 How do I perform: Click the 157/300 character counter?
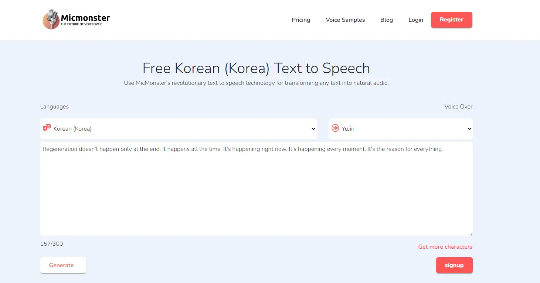tap(52, 244)
